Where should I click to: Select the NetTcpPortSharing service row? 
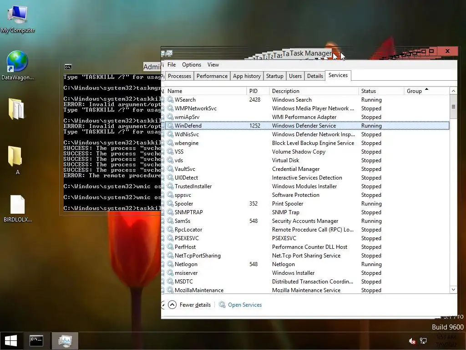click(x=307, y=255)
